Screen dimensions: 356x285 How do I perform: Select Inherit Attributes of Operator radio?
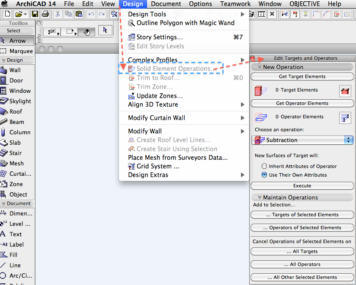point(264,166)
